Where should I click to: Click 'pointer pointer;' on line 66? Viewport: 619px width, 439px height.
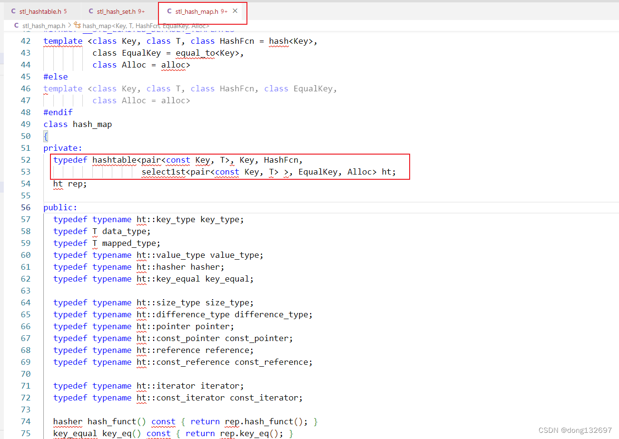(195, 326)
